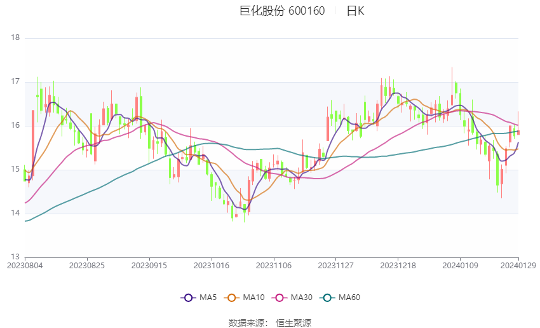Toggle the MA10 legend line
540x328 pixels.
click(x=244, y=297)
